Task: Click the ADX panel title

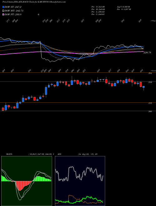Action: (x=59, y=154)
